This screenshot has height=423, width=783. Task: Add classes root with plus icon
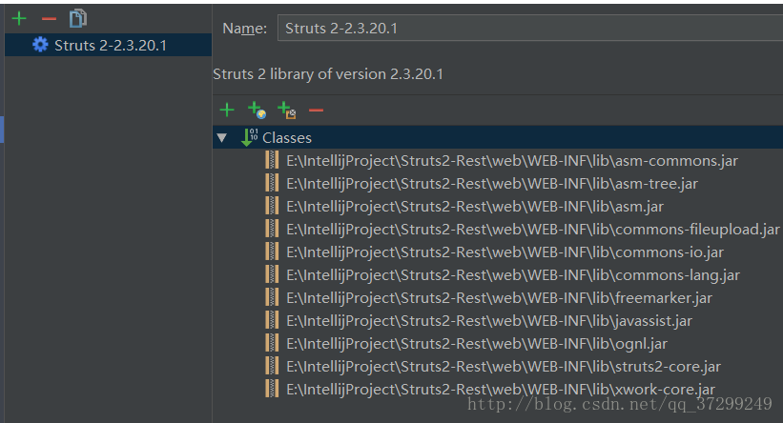(x=227, y=110)
